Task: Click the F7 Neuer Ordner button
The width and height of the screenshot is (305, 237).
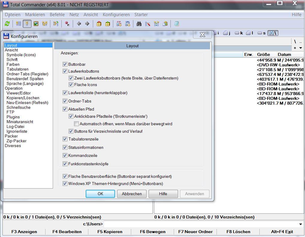Action: click(195, 232)
